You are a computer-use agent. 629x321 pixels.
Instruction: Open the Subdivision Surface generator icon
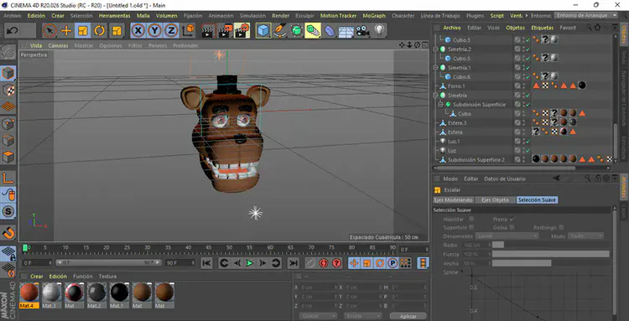click(296, 30)
